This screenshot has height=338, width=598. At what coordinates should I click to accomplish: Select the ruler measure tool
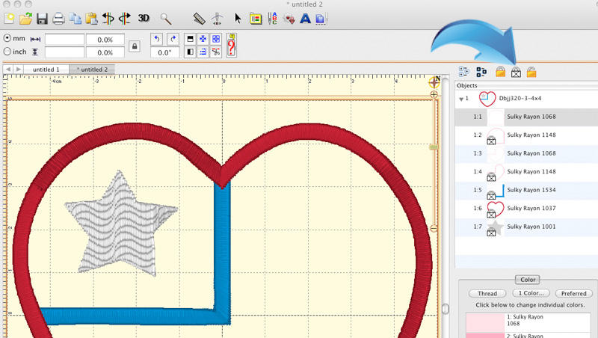click(x=199, y=18)
